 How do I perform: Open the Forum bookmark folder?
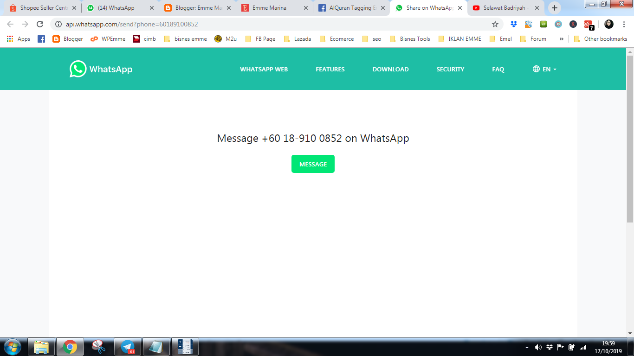click(533, 39)
